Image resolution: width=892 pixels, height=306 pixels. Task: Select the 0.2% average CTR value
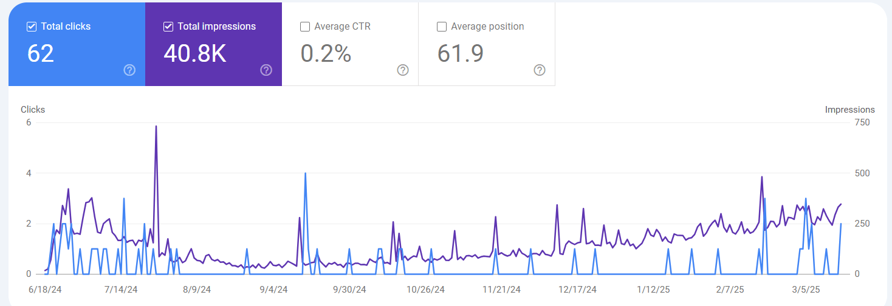coord(326,53)
